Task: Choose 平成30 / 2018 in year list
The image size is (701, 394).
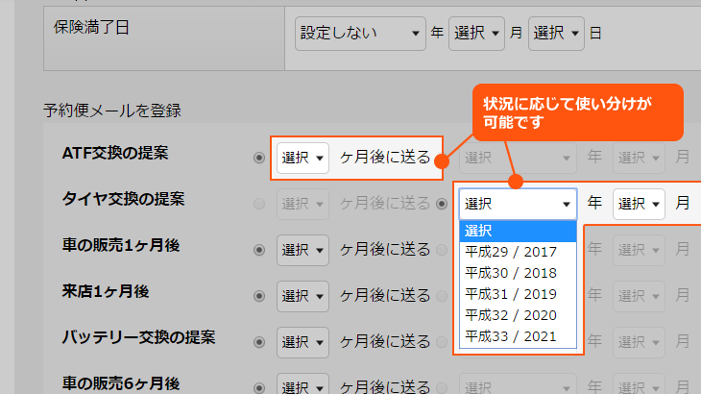Action: [x=519, y=273]
